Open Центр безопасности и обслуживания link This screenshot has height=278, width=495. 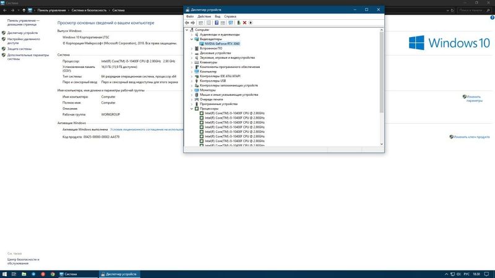[23, 261]
